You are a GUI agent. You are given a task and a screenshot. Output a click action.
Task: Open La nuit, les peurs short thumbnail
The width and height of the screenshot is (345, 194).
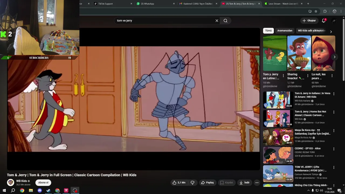click(x=323, y=53)
